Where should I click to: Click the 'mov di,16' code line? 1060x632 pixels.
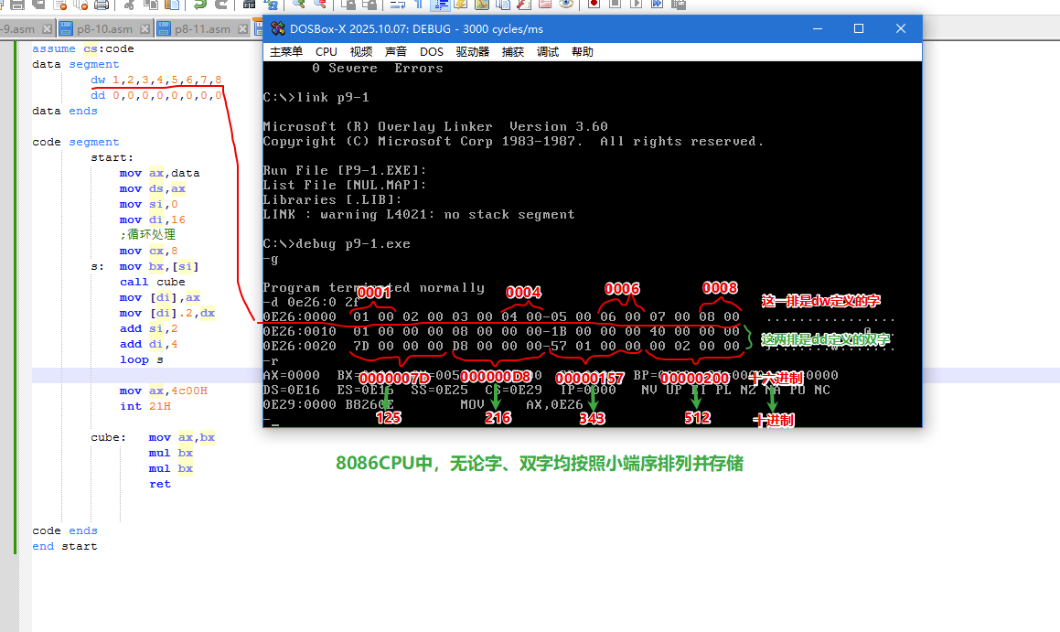[152, 220]
